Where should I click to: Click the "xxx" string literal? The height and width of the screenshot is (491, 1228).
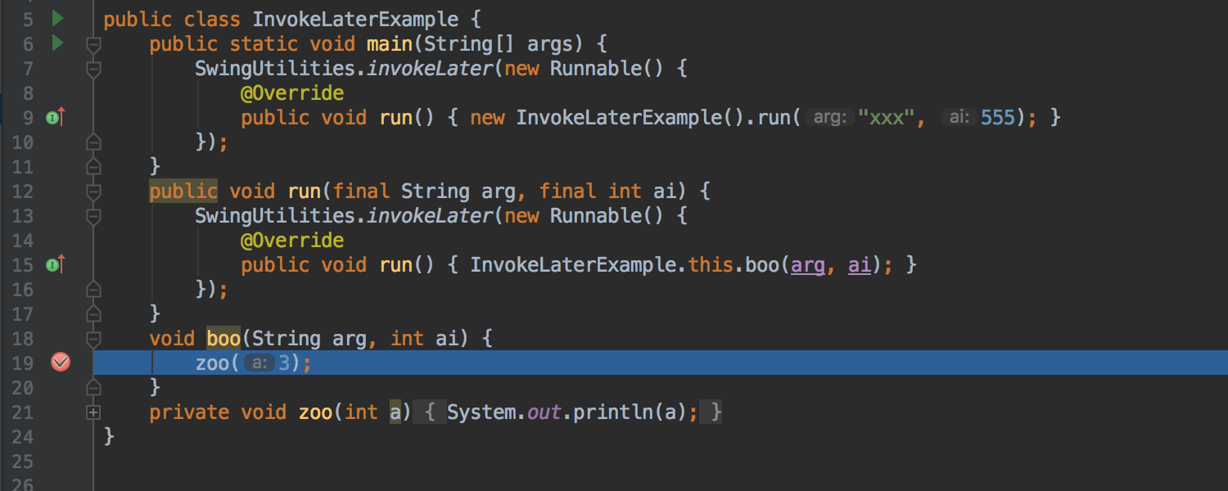tap(886, 117)
